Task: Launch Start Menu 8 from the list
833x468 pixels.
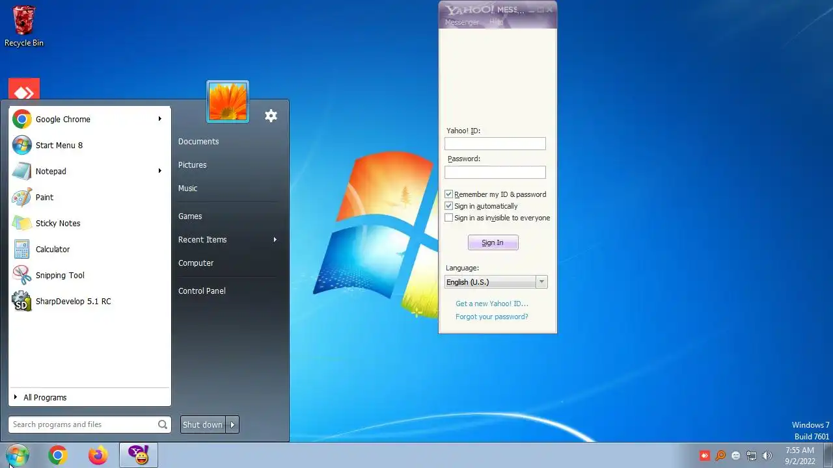Action: (x=89, y=145)
